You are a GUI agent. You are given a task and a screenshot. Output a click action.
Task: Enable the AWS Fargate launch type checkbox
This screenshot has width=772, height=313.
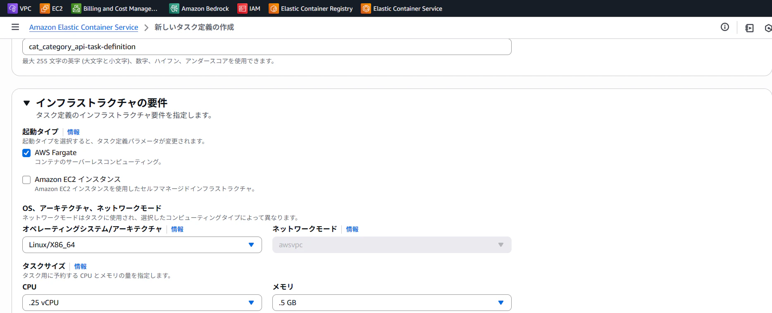point(26,153)
